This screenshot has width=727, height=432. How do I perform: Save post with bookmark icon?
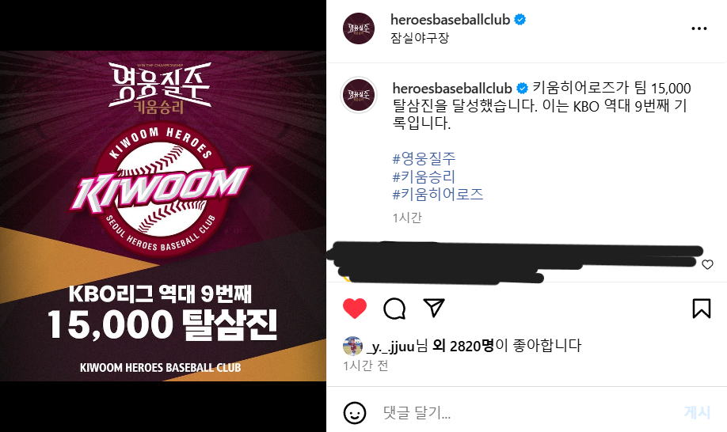[x=701, y=309]
